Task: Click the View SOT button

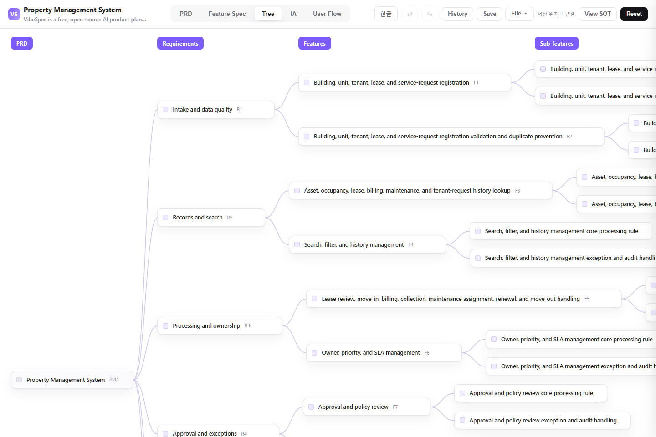Action: pyautogui.click(x=598, y=14)
